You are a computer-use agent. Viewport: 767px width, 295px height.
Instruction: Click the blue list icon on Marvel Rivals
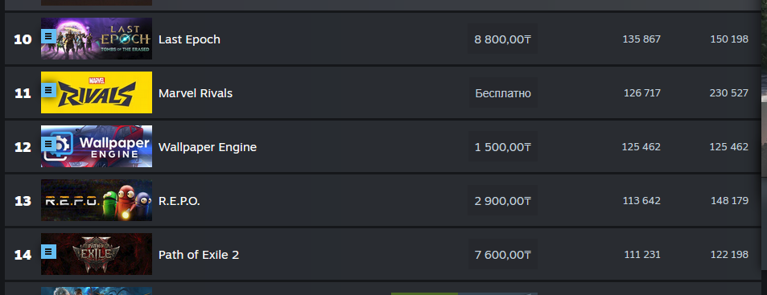(48, 90)
